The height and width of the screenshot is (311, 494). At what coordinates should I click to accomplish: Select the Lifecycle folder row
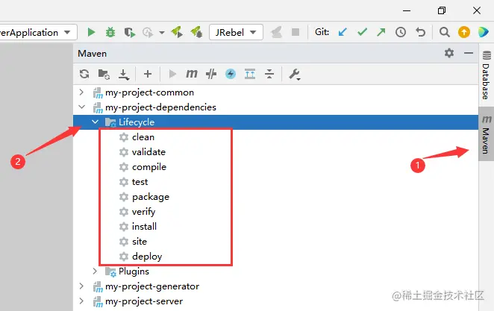275,122
